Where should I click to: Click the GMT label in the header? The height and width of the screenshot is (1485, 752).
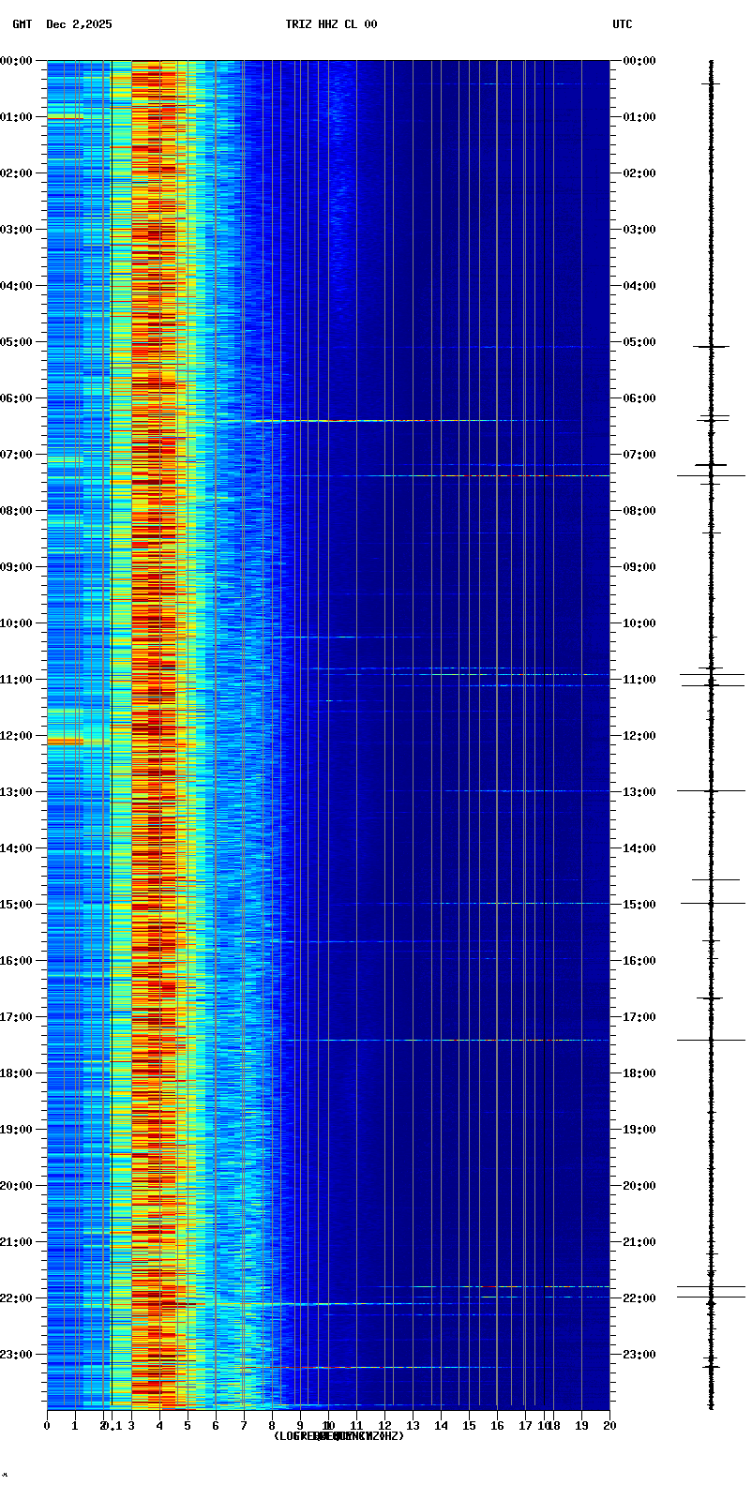(x=22, y=24)
